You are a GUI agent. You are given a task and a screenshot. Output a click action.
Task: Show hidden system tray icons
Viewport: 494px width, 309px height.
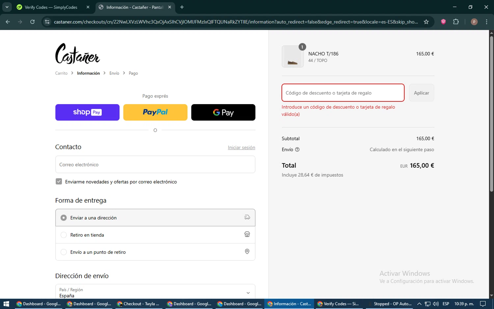coord(419,304)
